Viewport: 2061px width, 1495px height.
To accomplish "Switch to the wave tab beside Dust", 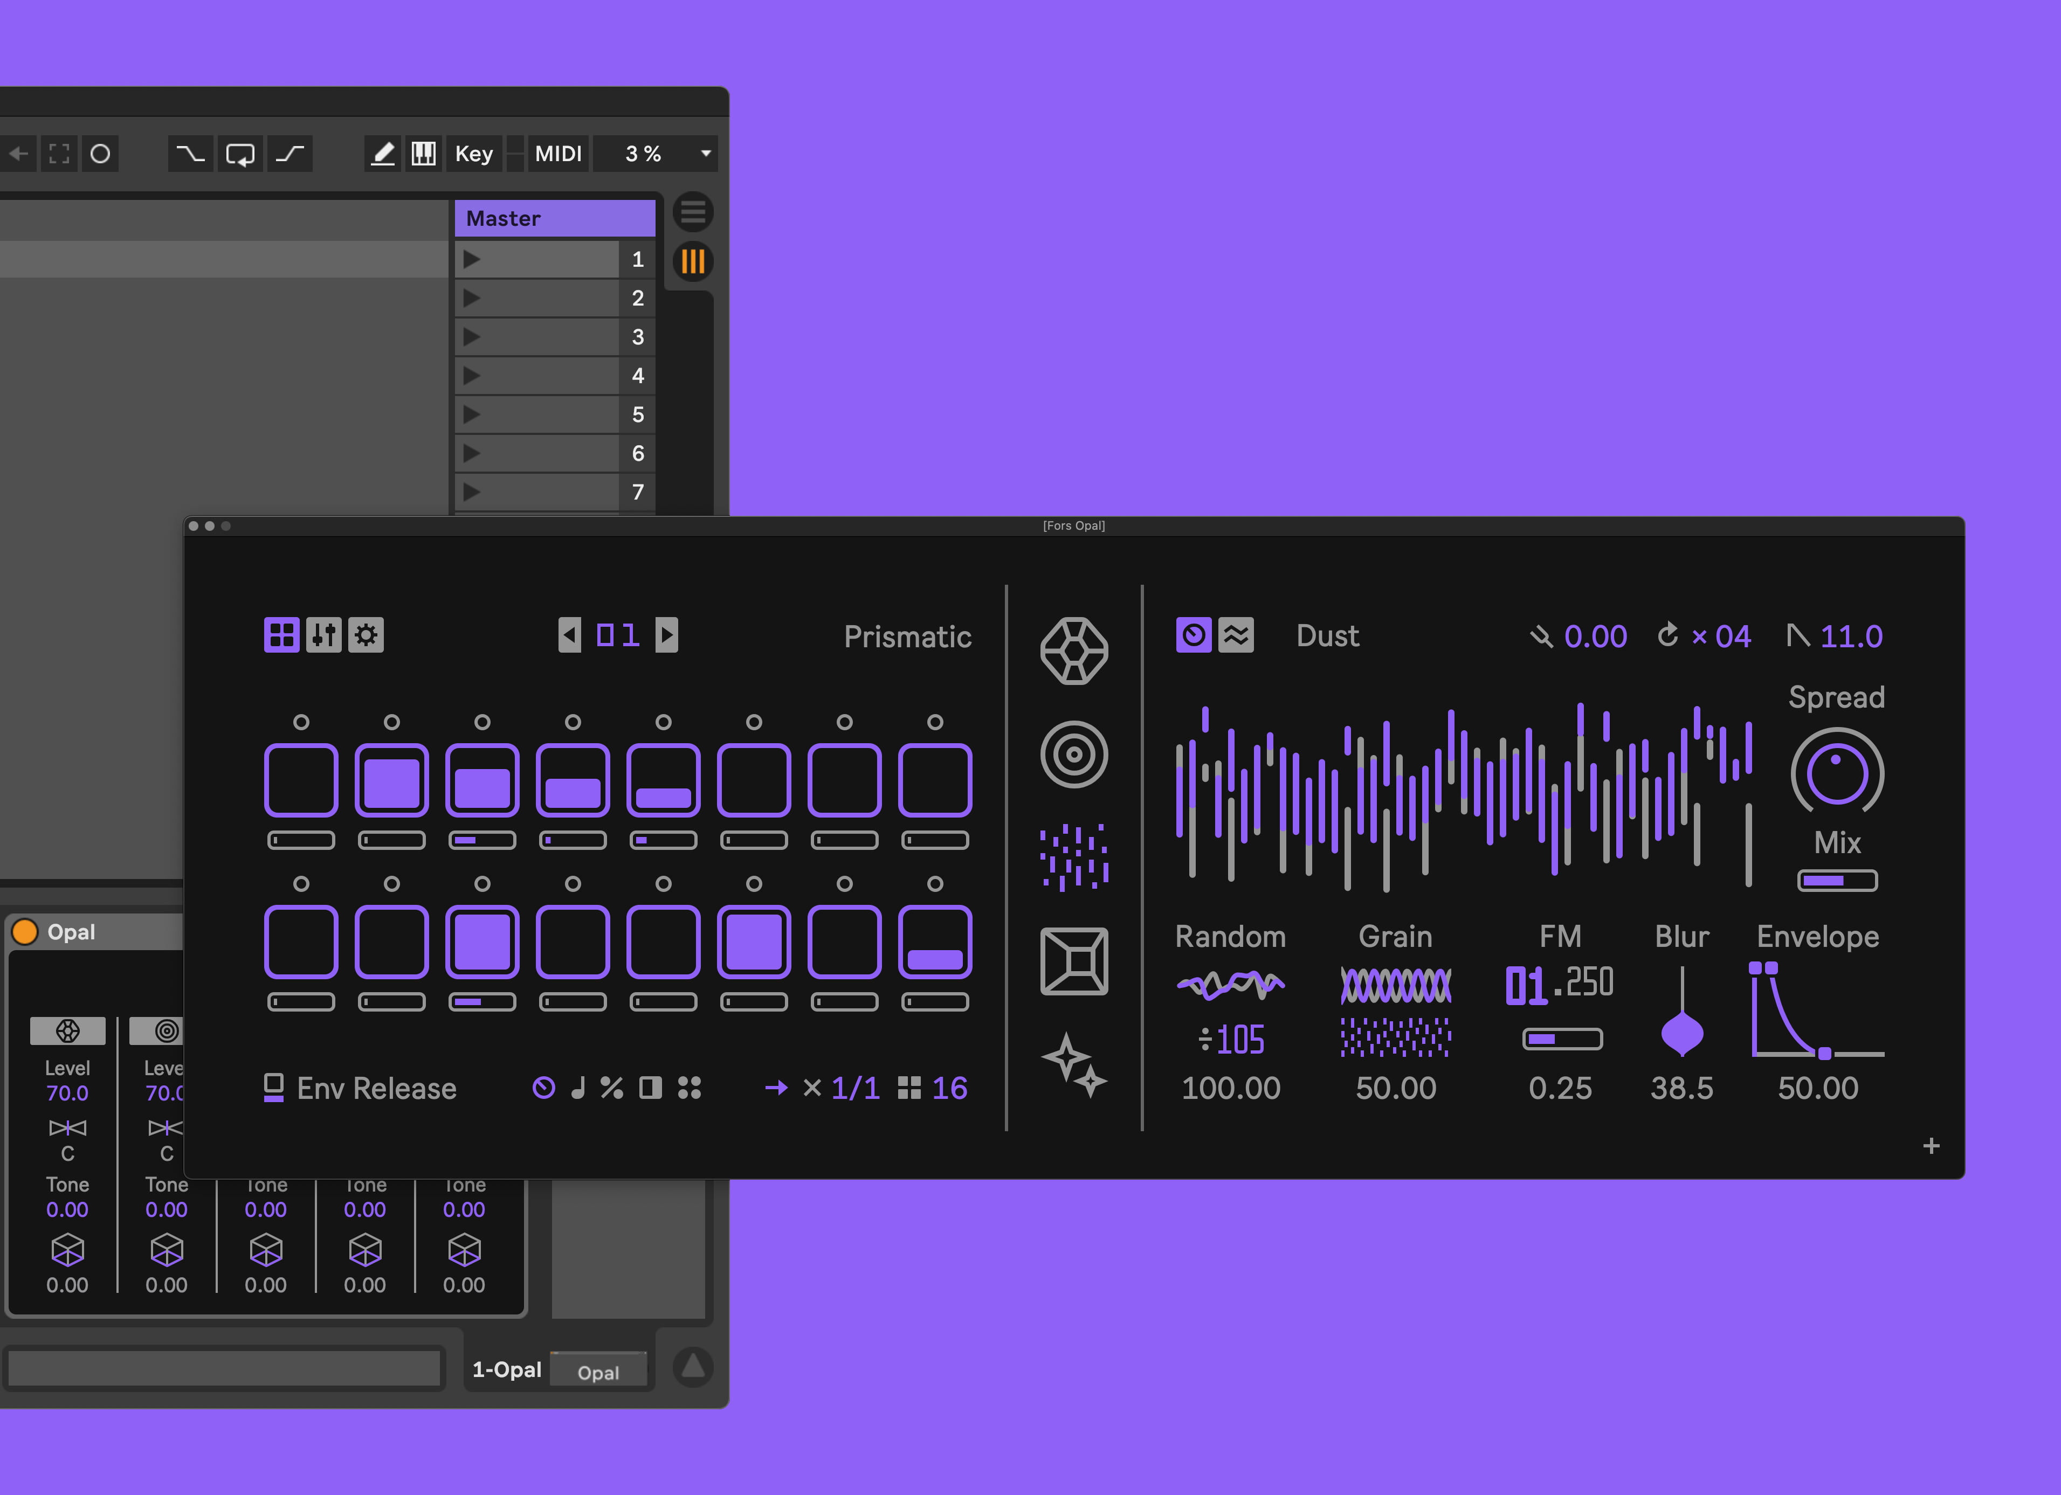I will (1236, 635).
